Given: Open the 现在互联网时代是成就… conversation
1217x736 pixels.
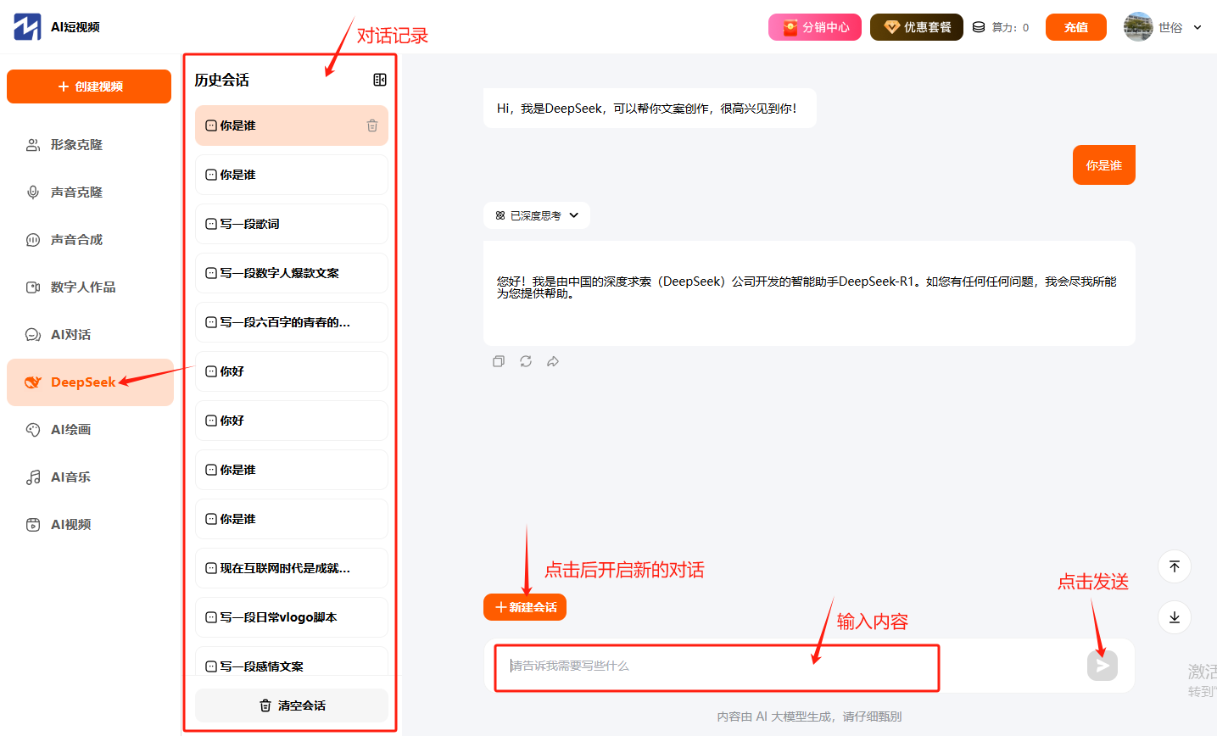Looking at the screenshot, I should 292,568.
